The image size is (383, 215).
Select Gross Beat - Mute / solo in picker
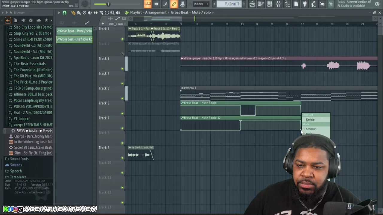pos(74,31)
